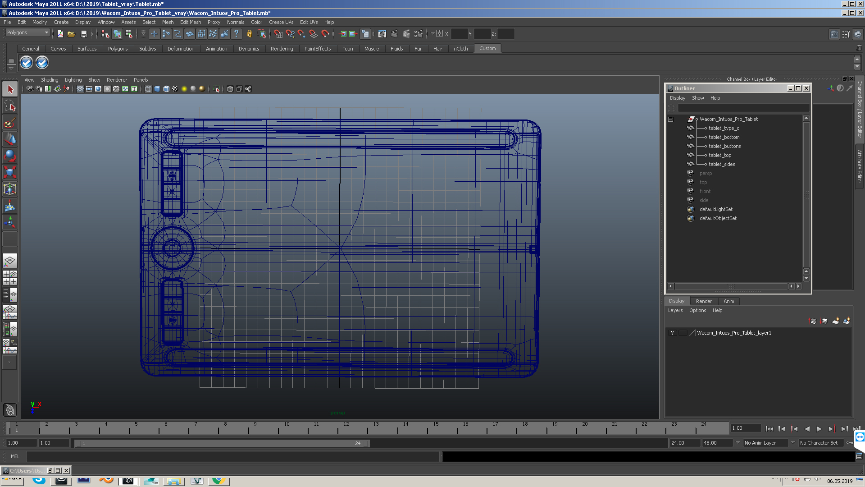The image size is (865, 487).
Task: Switch to the Rendering shelf tab
Action: 282,49
